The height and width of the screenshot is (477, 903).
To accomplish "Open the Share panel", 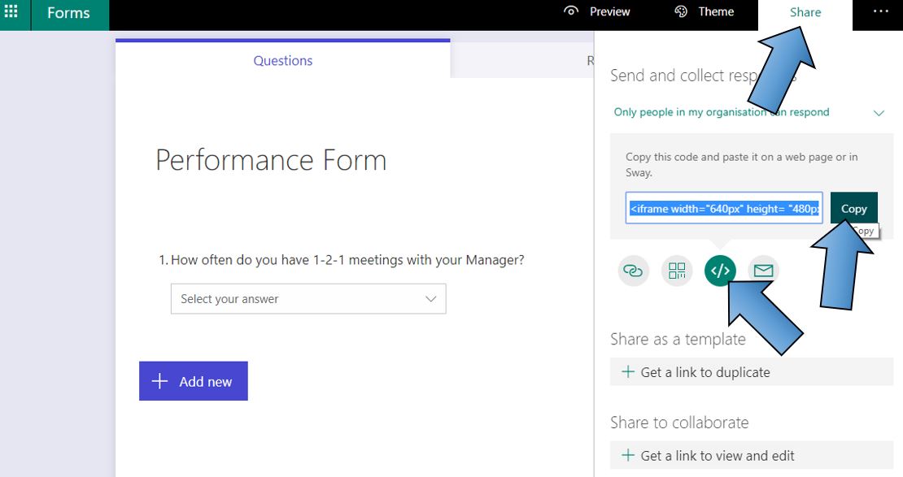I will coord(805,11).
